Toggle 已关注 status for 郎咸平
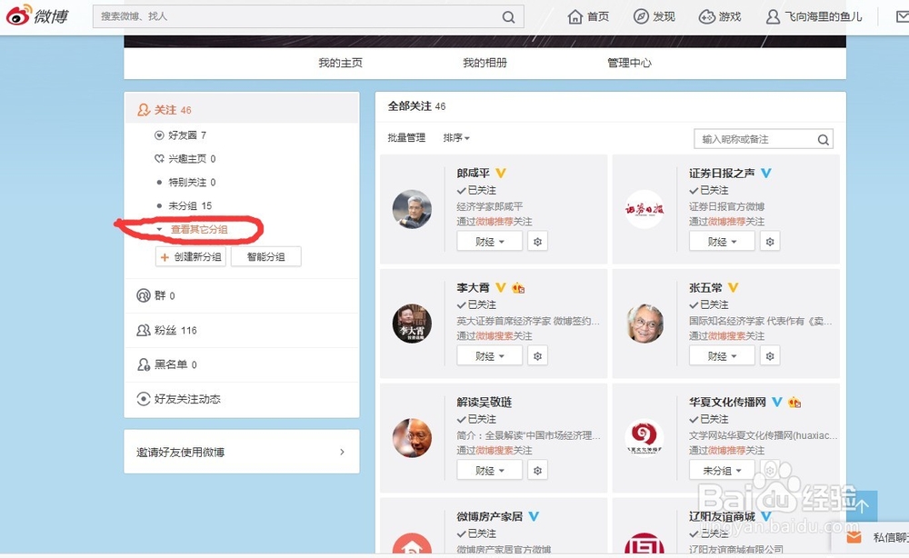Image resolution: width=909 pixels, height=558 pixels. pyautogui.click(x=476, y=190)
